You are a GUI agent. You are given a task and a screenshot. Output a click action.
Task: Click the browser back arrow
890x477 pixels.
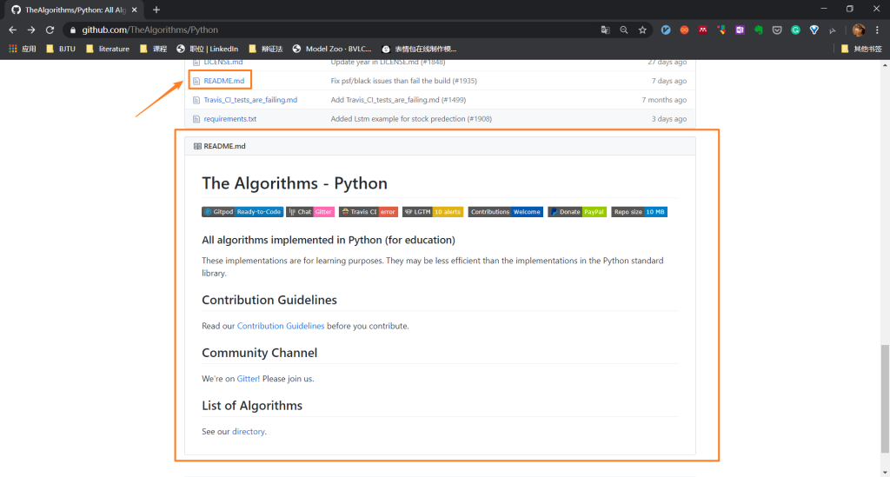pyautogui.click(x=12, y=30)
